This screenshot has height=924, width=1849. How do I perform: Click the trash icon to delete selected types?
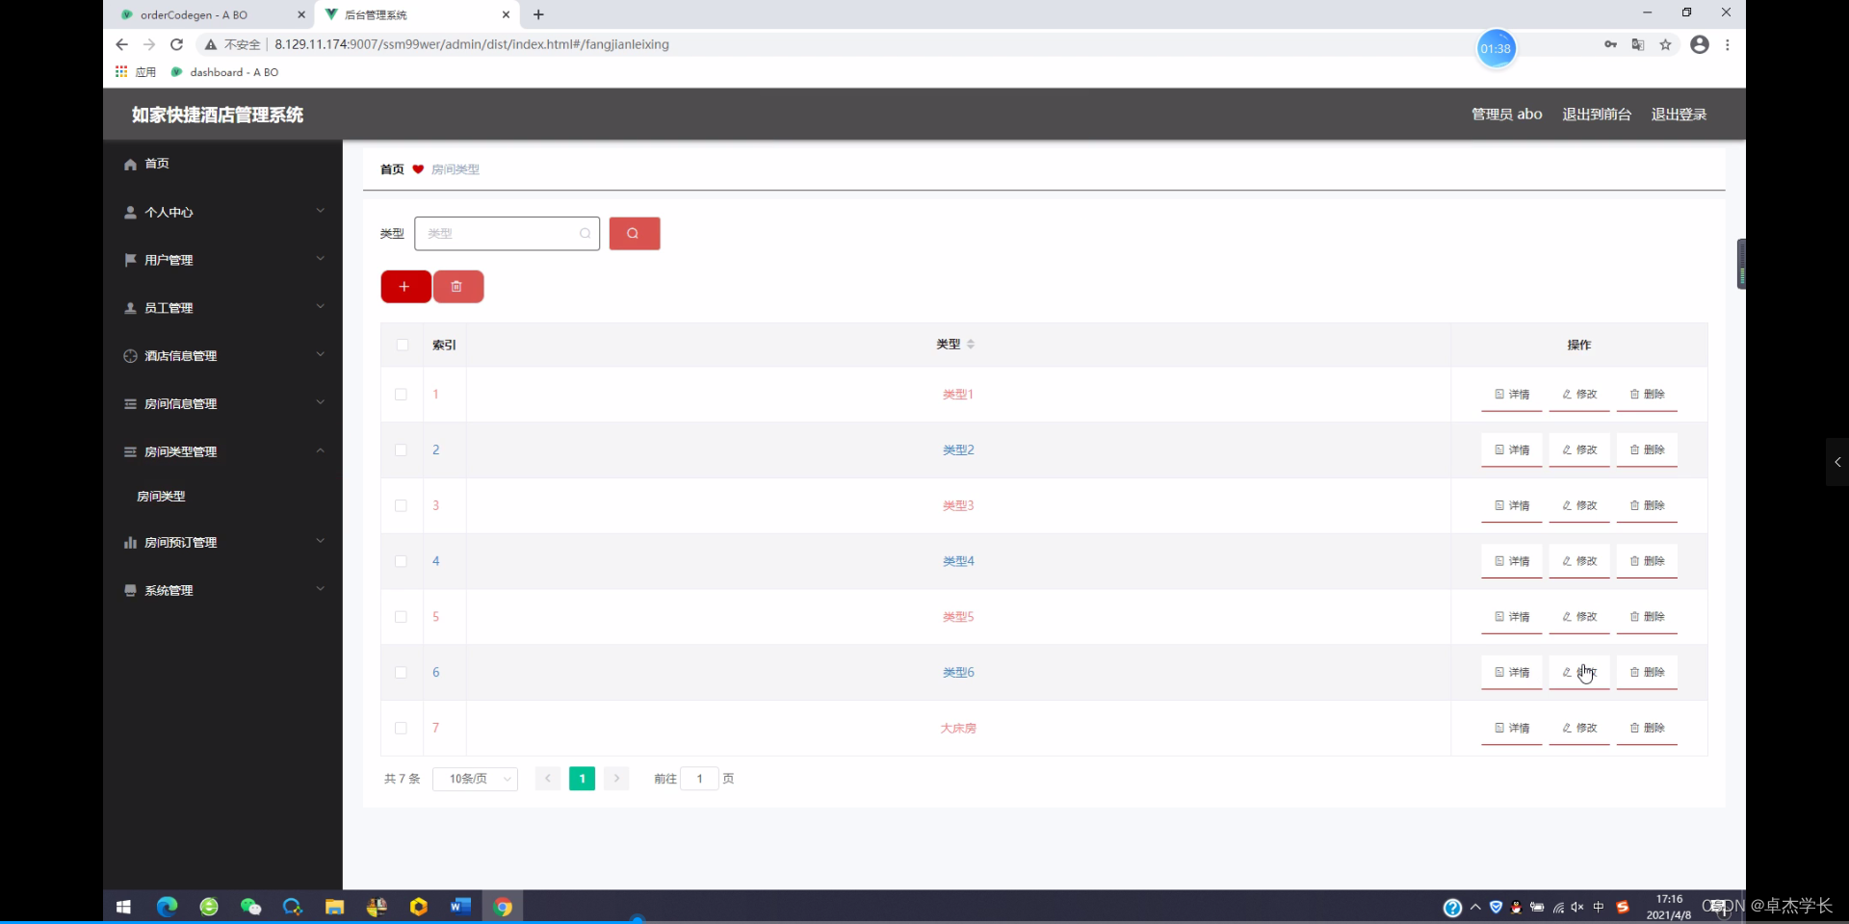tap(458, 286)
